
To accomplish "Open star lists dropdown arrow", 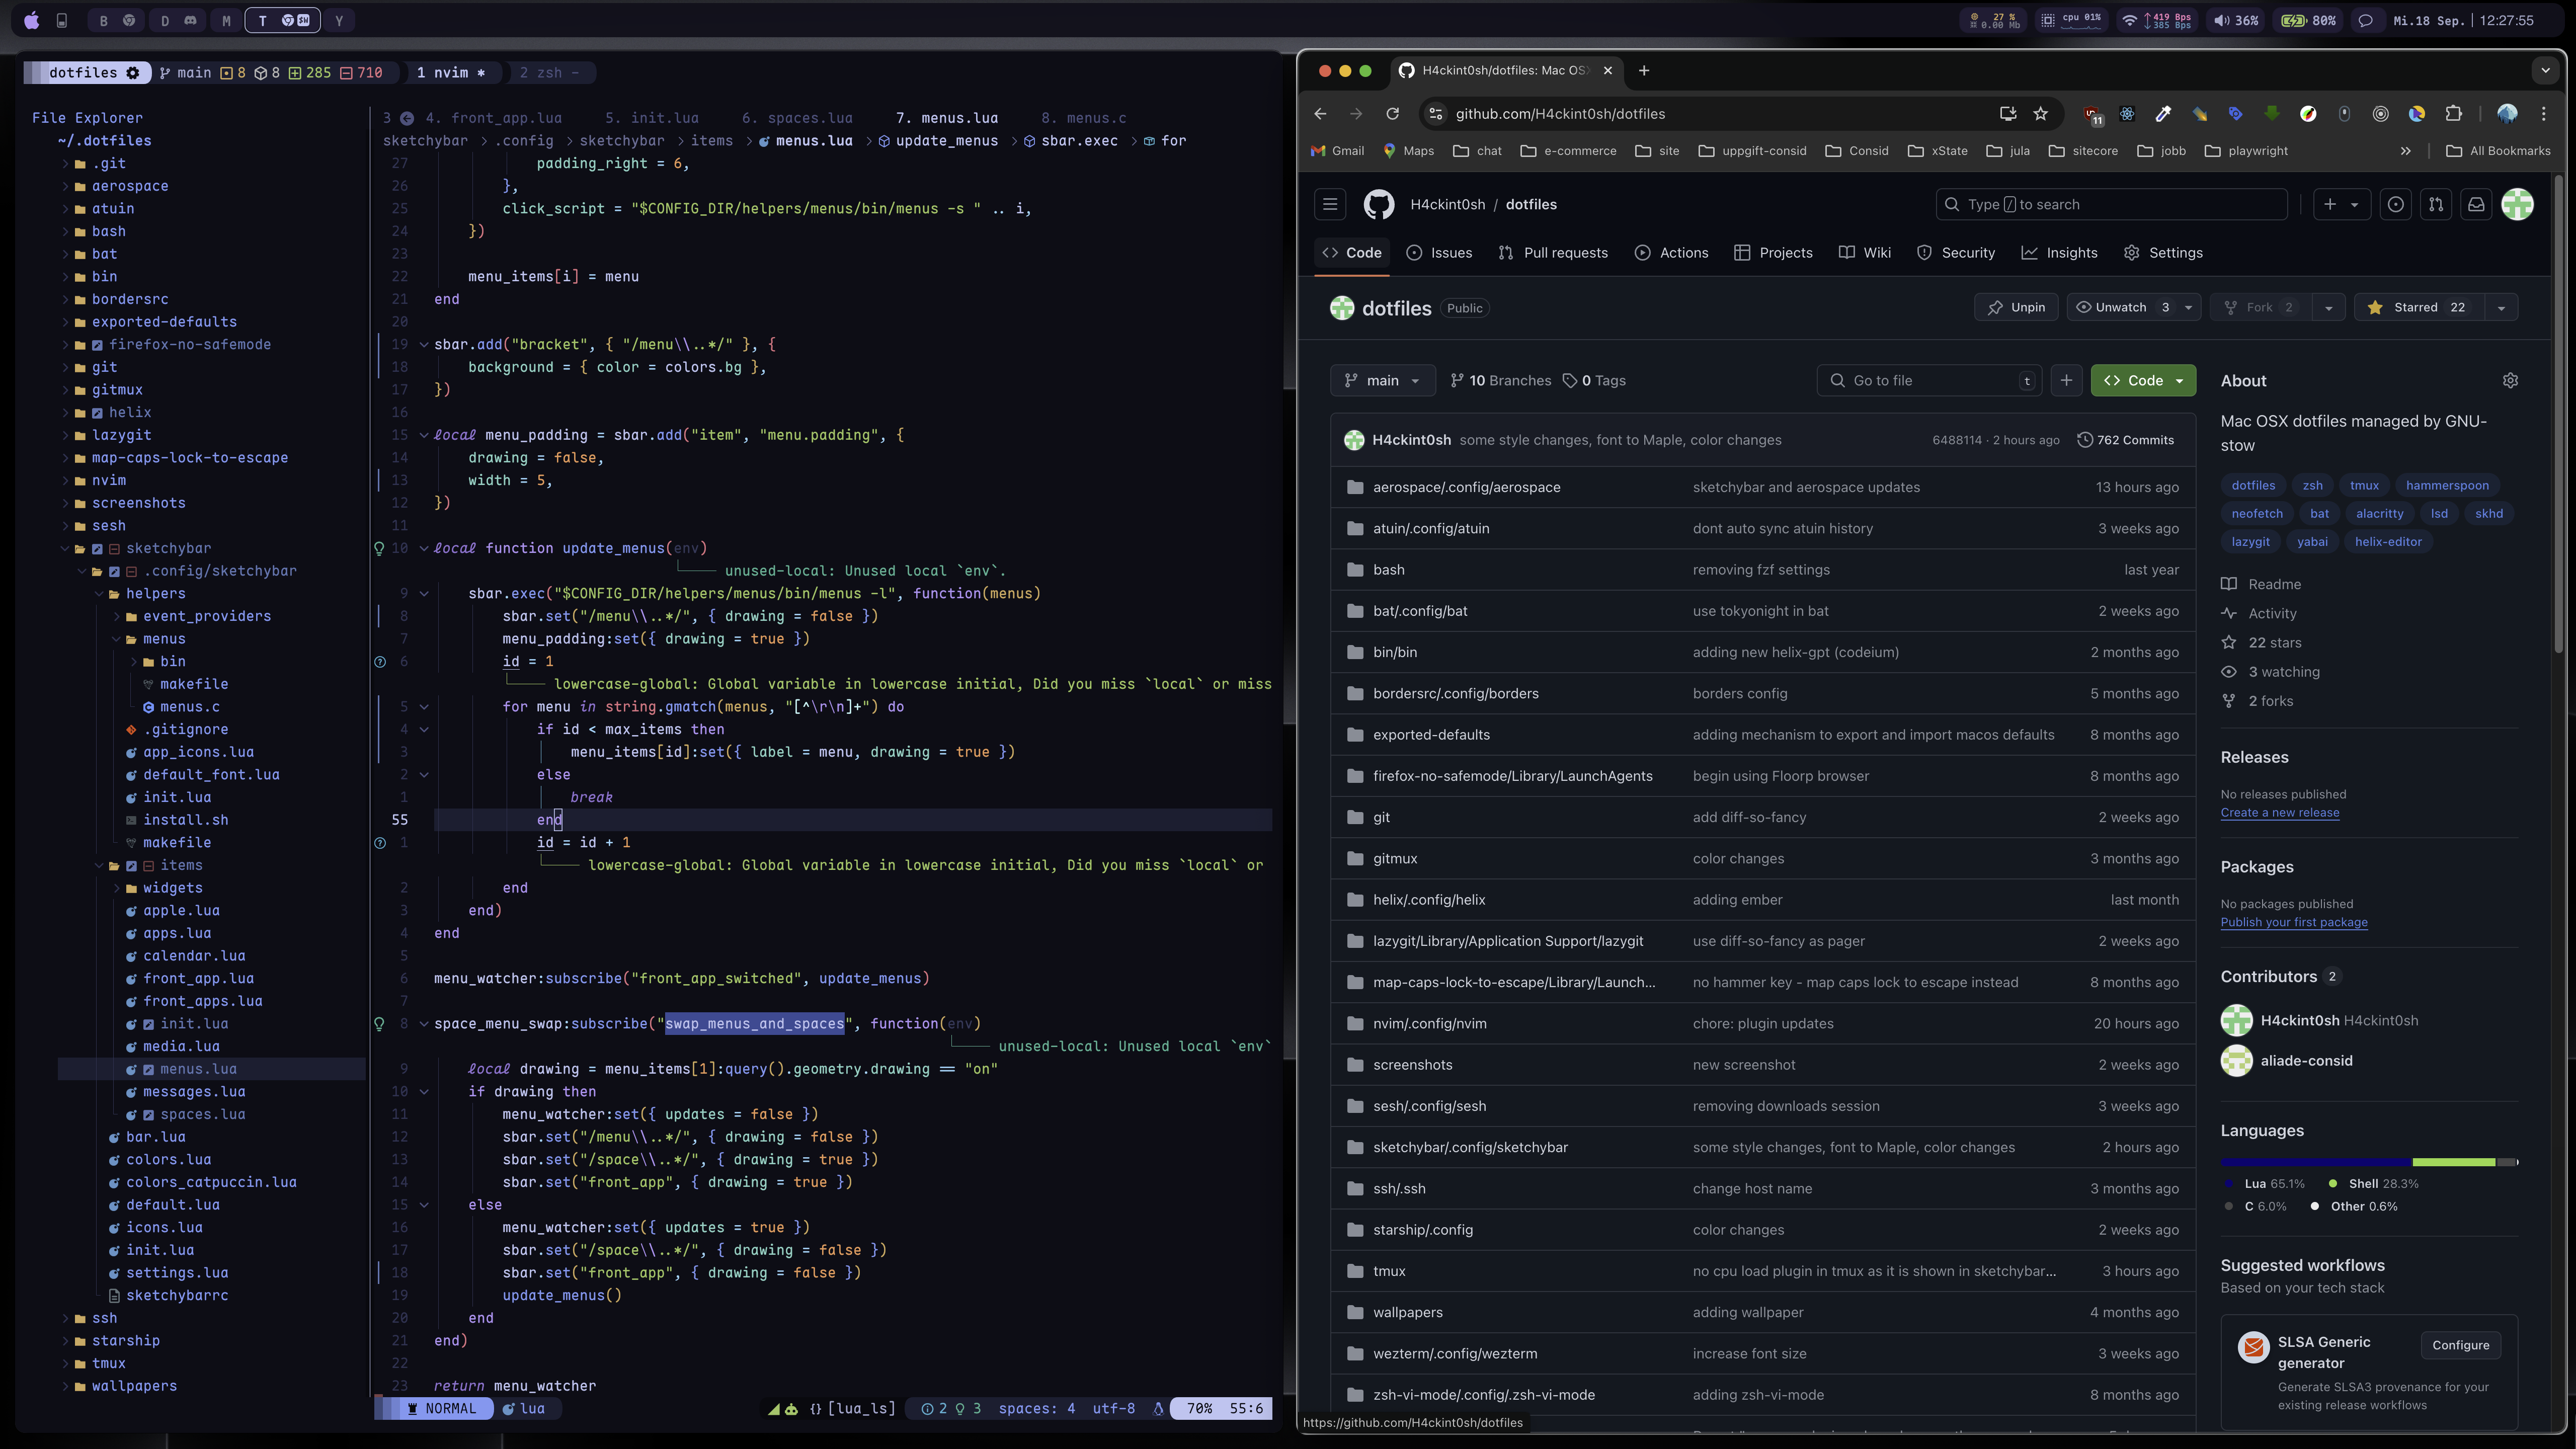I will pos(2501,307).
